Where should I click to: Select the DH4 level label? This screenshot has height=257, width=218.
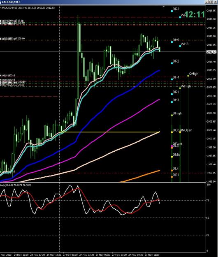pos(176,77)
